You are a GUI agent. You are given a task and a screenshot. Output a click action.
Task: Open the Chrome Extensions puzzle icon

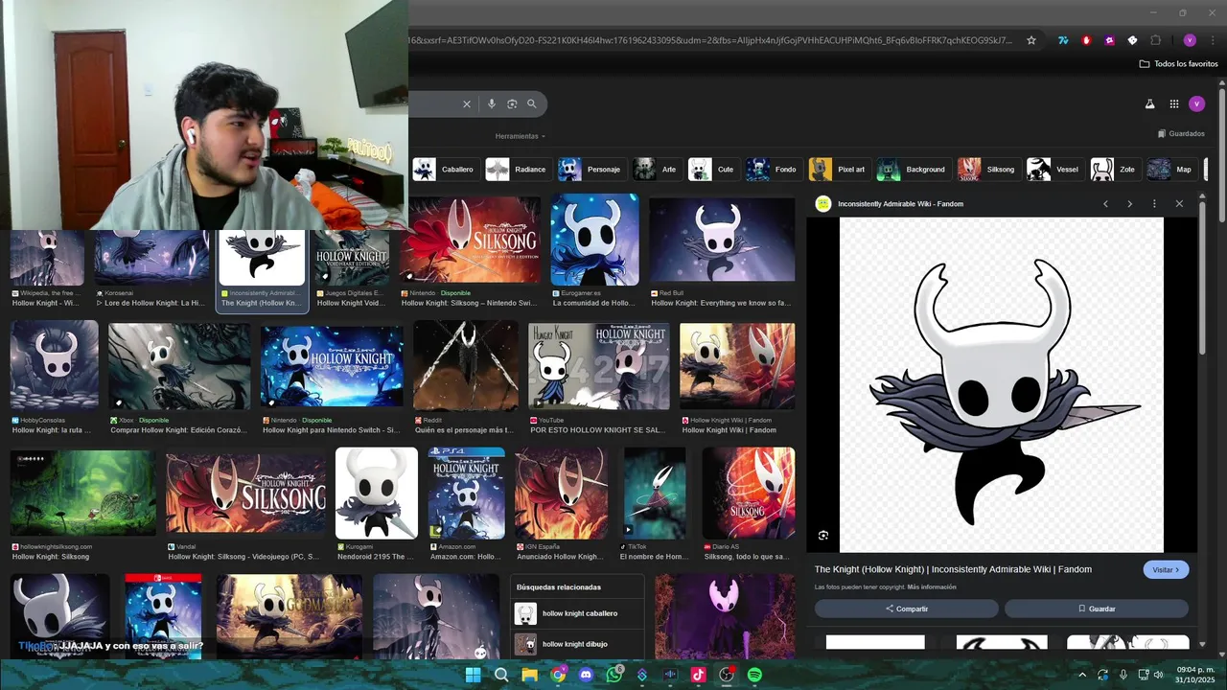click(x=1155, y=40)
